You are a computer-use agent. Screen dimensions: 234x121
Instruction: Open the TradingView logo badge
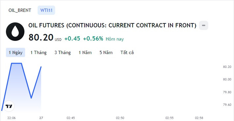point(9,106)
